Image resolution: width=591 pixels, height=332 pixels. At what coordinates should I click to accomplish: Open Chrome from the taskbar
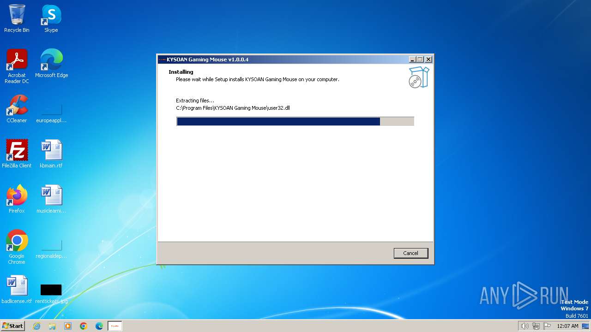[84, 326]
